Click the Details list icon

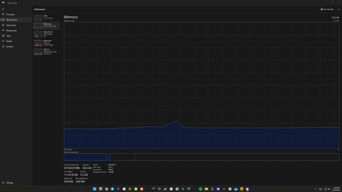click(x=3, y=41)
